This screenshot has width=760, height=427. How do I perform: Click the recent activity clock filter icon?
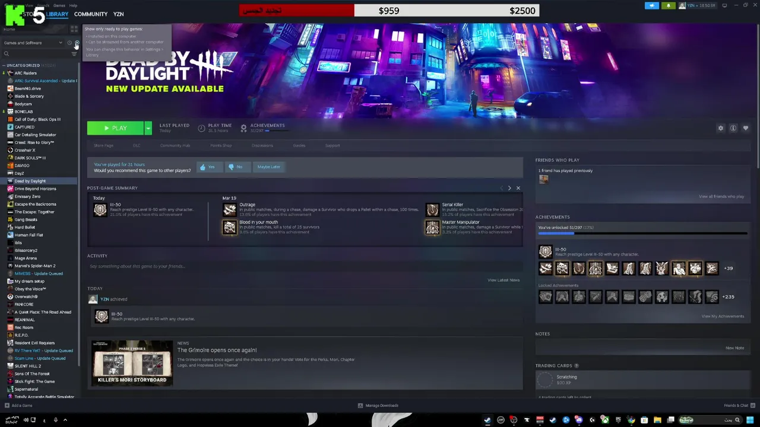click(x=69, y=43)
